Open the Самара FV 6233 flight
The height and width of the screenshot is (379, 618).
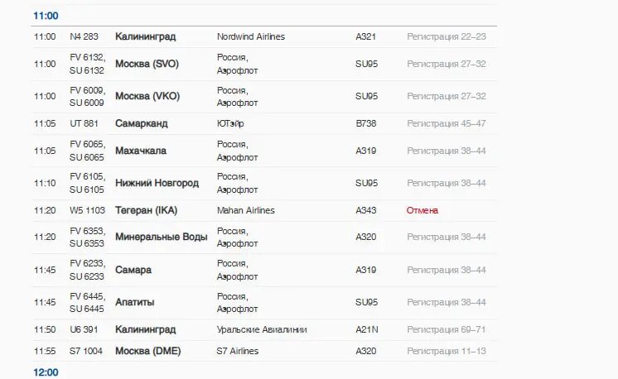(x=133, y=270)
